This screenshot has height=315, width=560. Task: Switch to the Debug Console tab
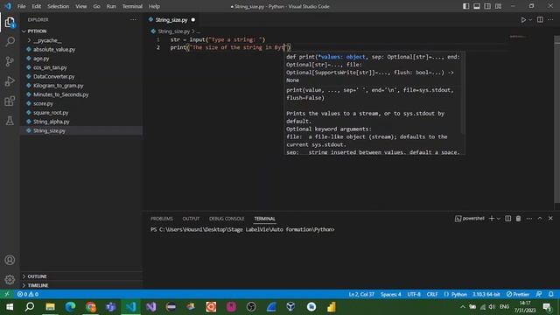point(227,219)
